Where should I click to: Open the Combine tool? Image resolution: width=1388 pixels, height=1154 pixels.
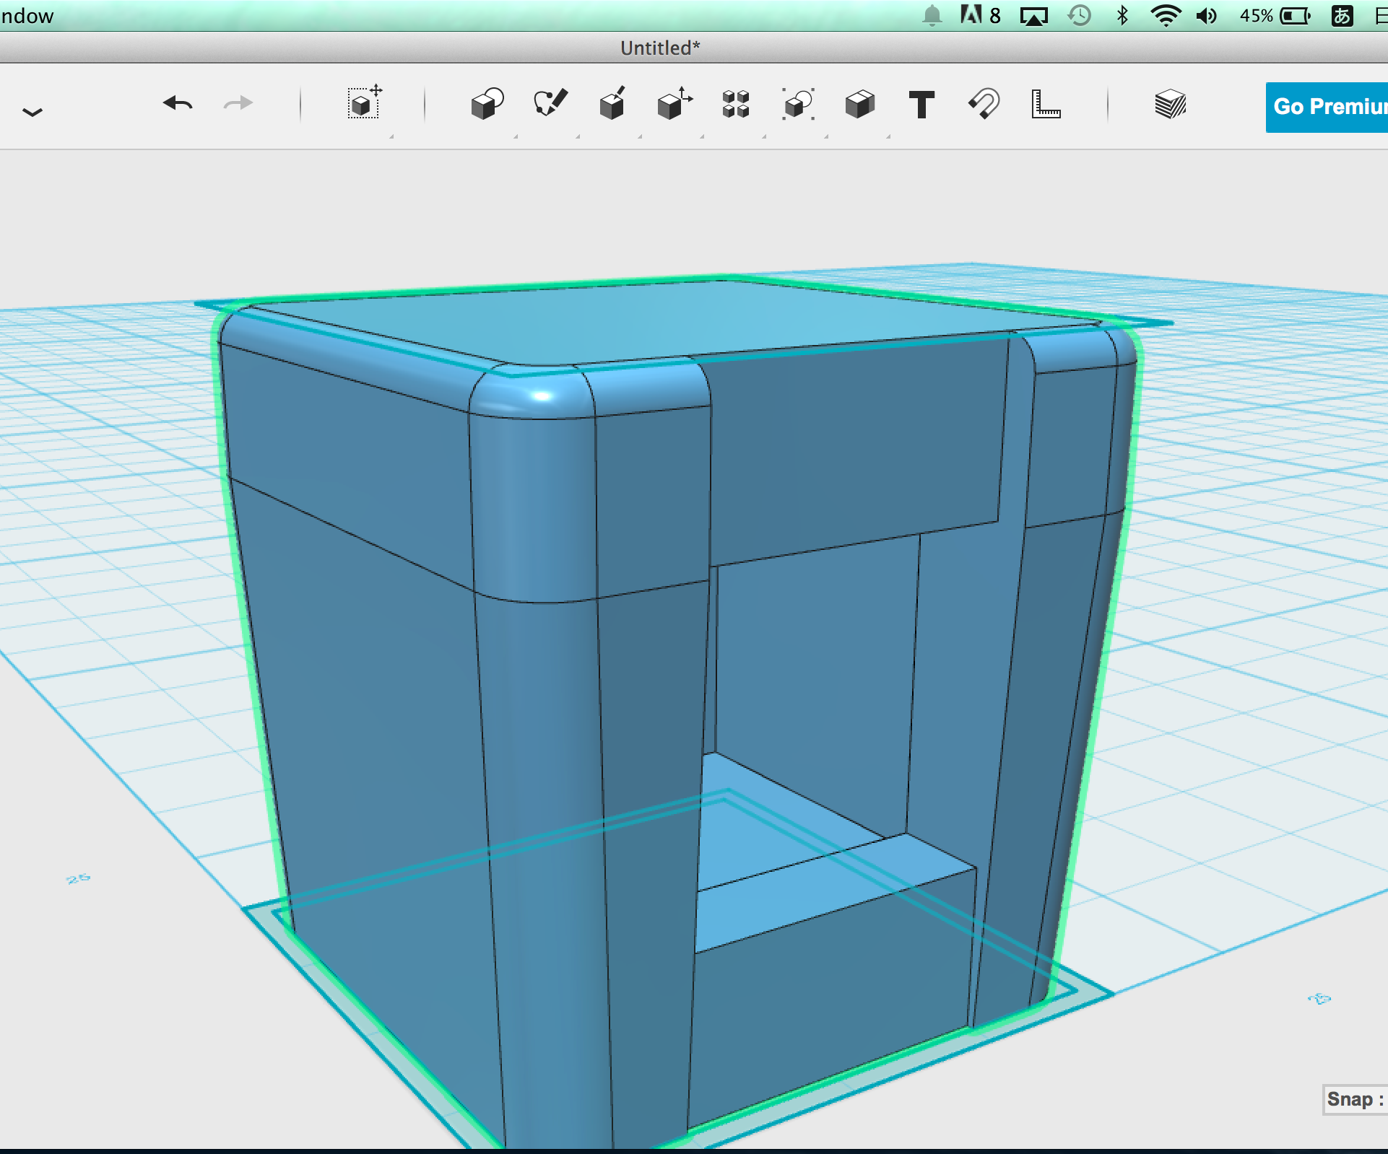tap(859, 105)
